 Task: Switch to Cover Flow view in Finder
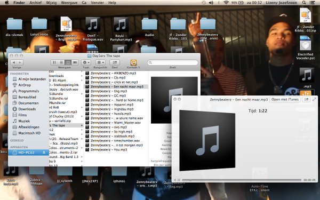(x=75, y=62)
